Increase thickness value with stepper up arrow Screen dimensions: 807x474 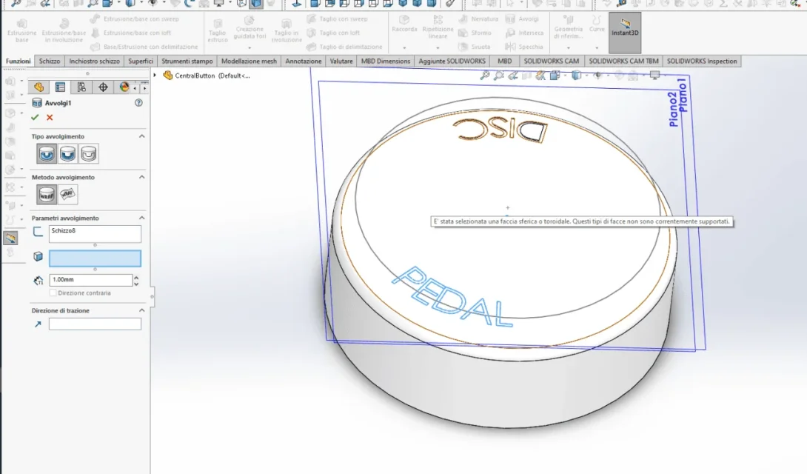coord(136,278)
